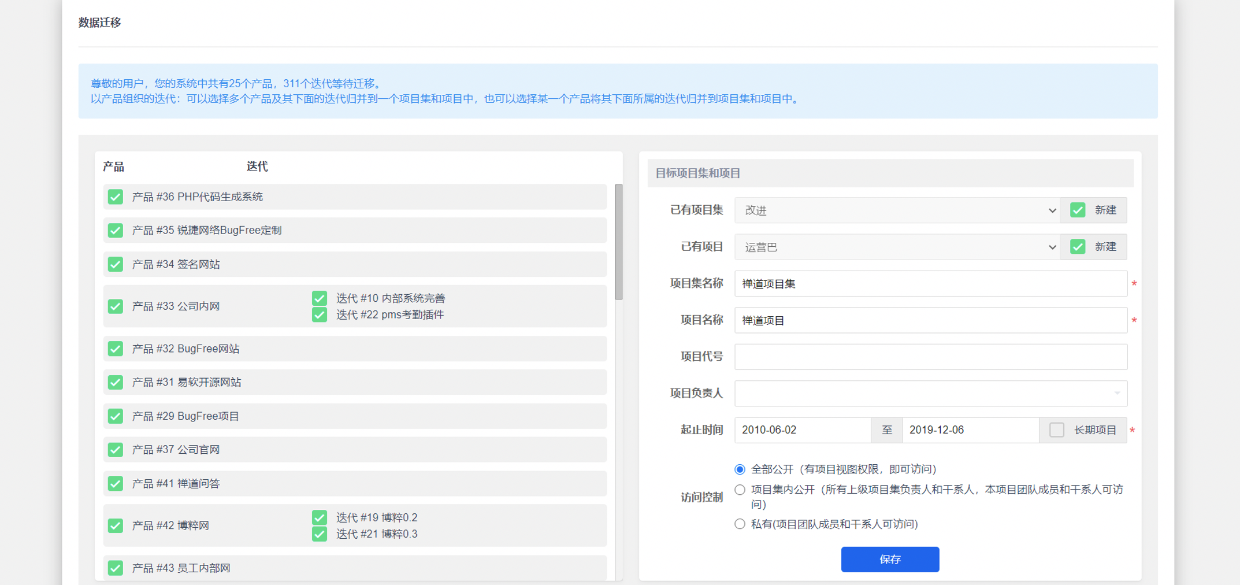Viewport: 1240px width, 585px height.
Task: Select 项目集内公开 radio option
Action: [x=740, y=490]
